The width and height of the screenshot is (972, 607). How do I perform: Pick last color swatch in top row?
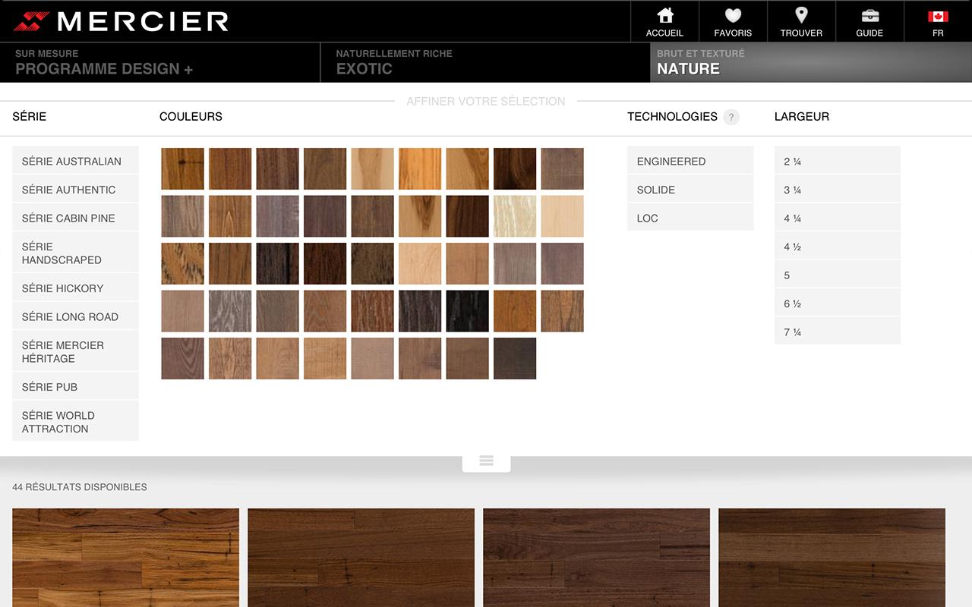click(563, 168)
